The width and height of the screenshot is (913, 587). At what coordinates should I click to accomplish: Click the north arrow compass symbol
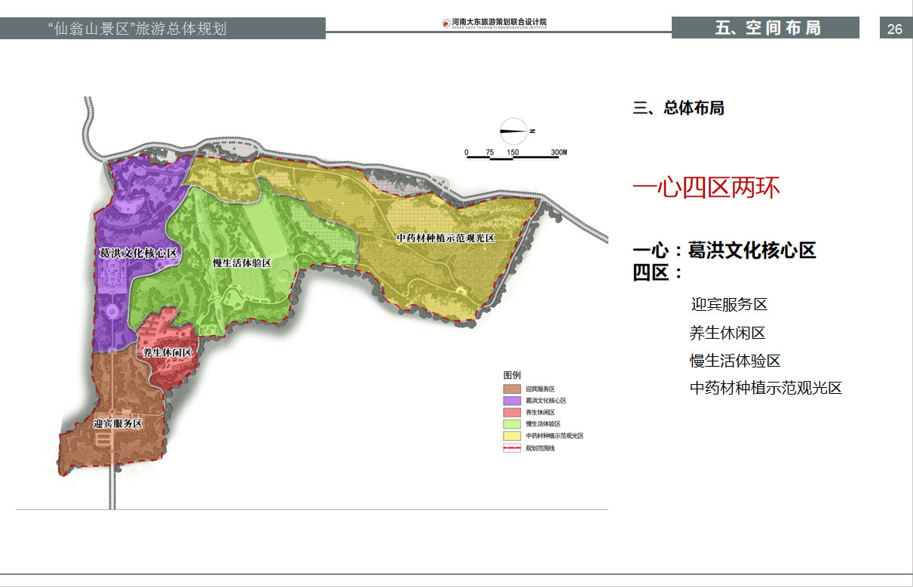click(x=516, y=131)
